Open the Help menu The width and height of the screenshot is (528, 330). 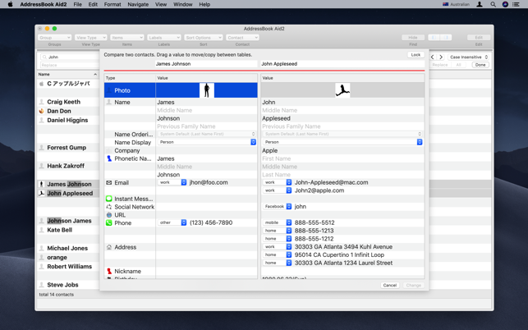click(204, 4)
